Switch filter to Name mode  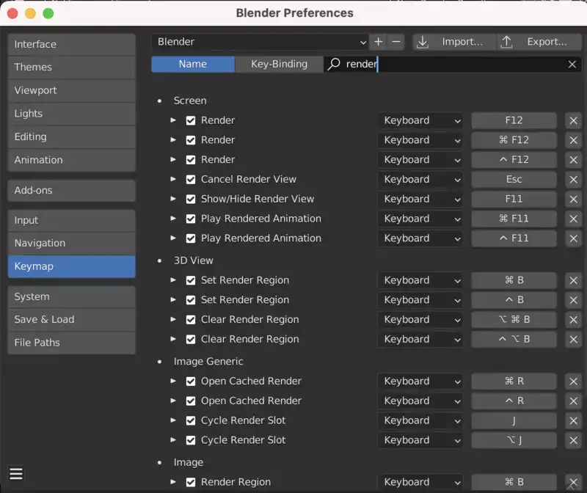point(193,64)
